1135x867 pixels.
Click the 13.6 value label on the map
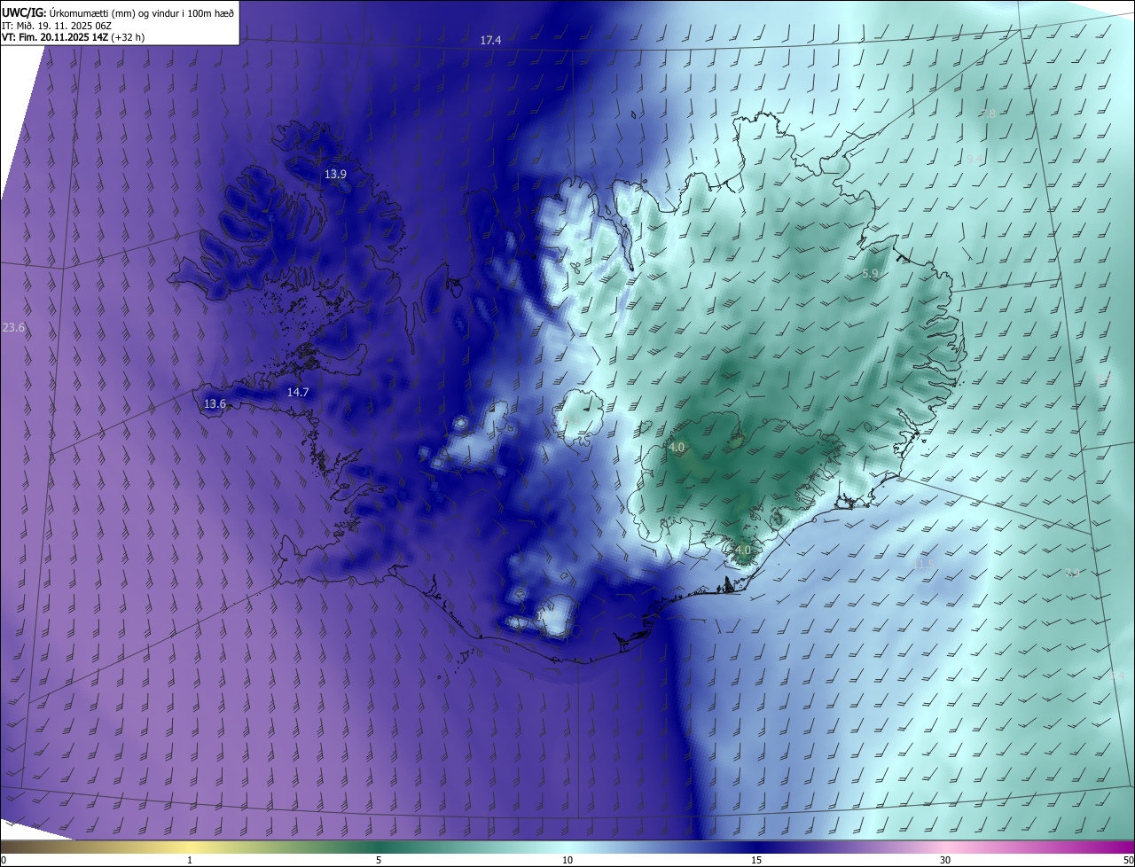215,404
